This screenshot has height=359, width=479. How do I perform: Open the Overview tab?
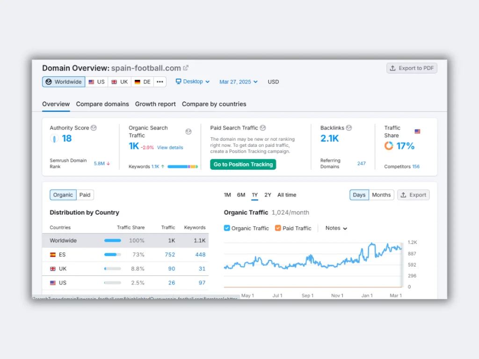56,104
